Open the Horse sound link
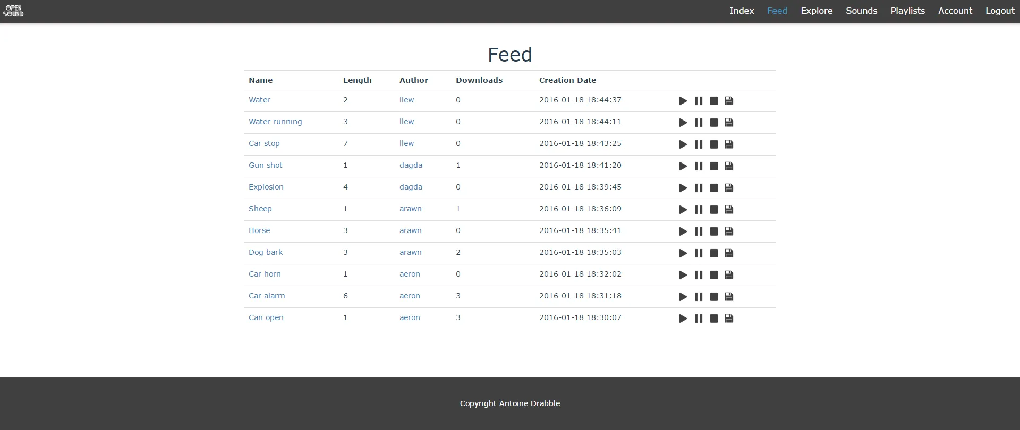Viewport: 1020px width, 430px height. pyautogui.click(x=259, y=230)
